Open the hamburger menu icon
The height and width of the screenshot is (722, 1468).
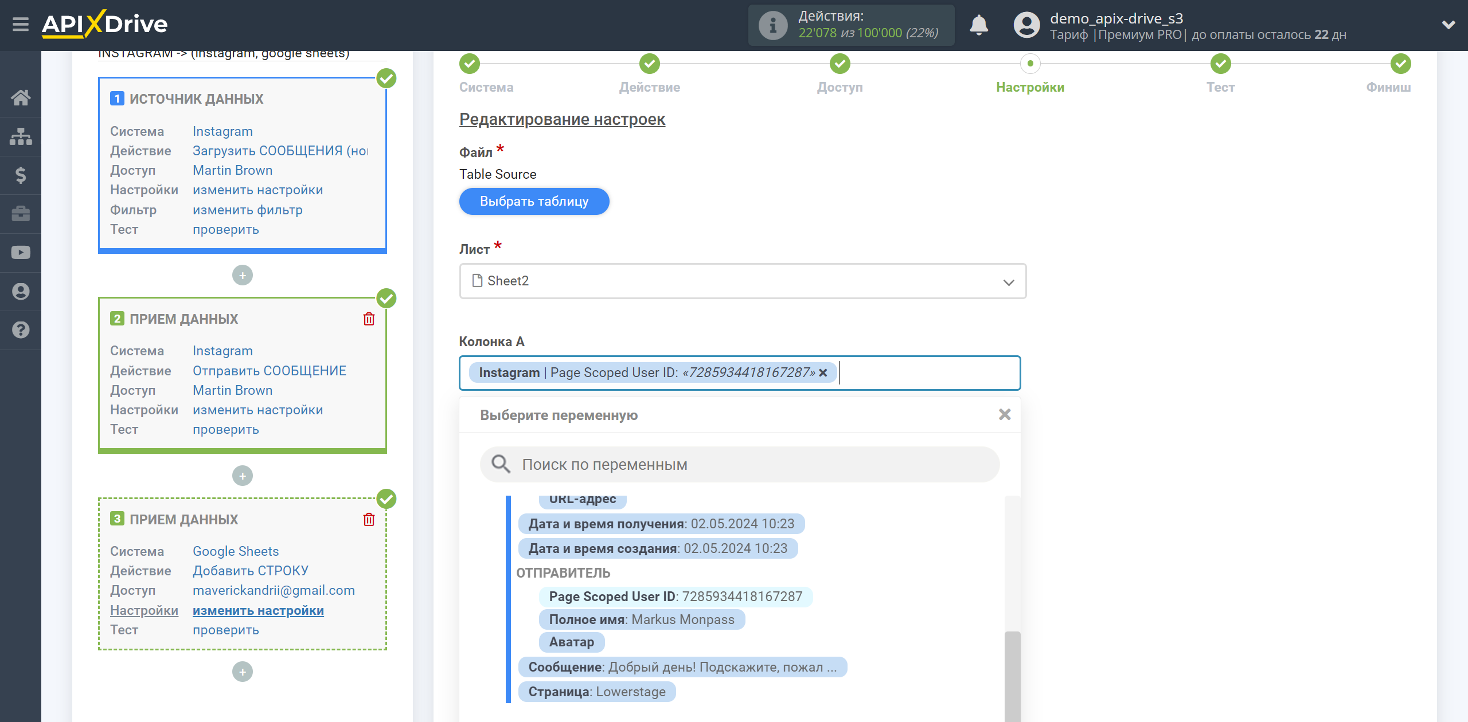point(21,24)
